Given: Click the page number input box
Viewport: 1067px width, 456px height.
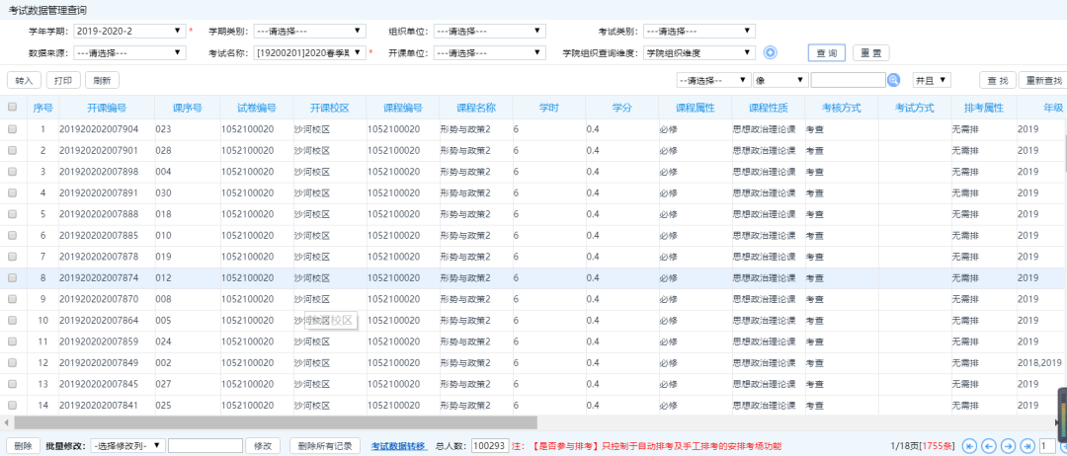Looking at the screenshot, I should click(x=1048, y=446).
